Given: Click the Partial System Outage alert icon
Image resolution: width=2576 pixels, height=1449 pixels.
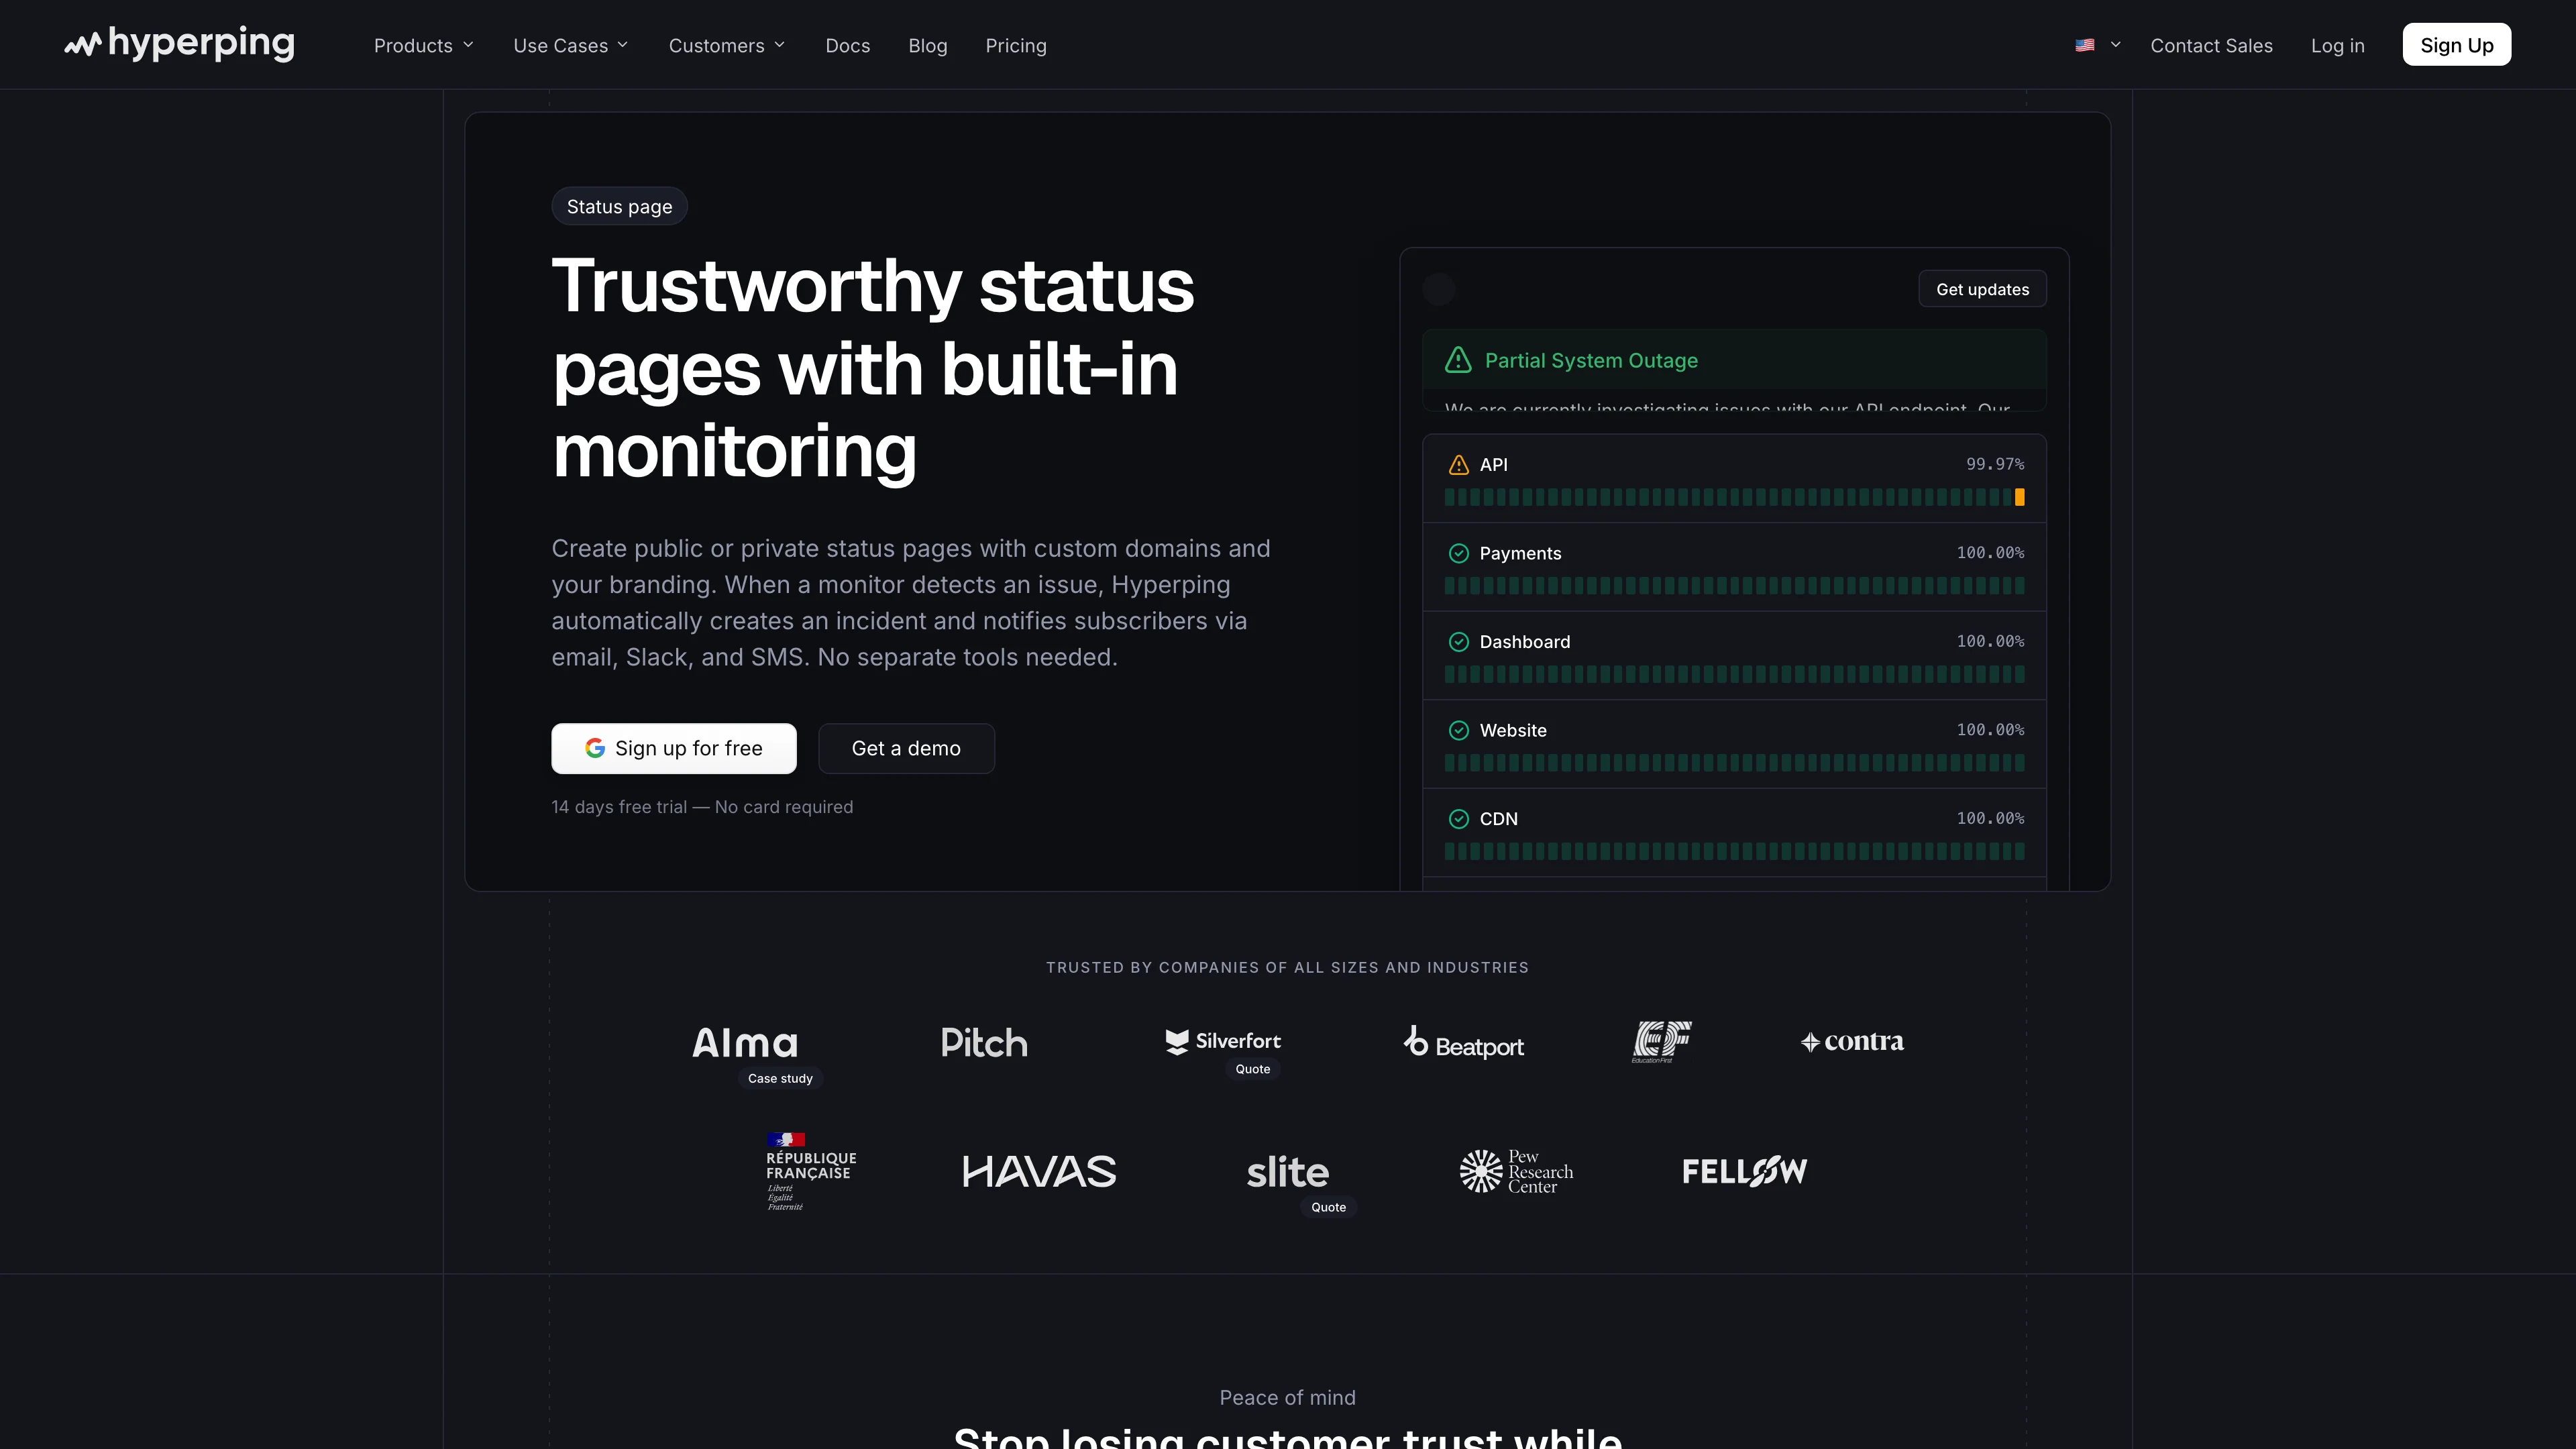Looking at the screenshot, I should pyautogui.click(x=1458, y=360).
